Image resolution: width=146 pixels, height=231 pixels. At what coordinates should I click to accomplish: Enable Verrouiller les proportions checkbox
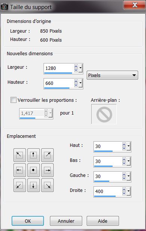(14, 100)
